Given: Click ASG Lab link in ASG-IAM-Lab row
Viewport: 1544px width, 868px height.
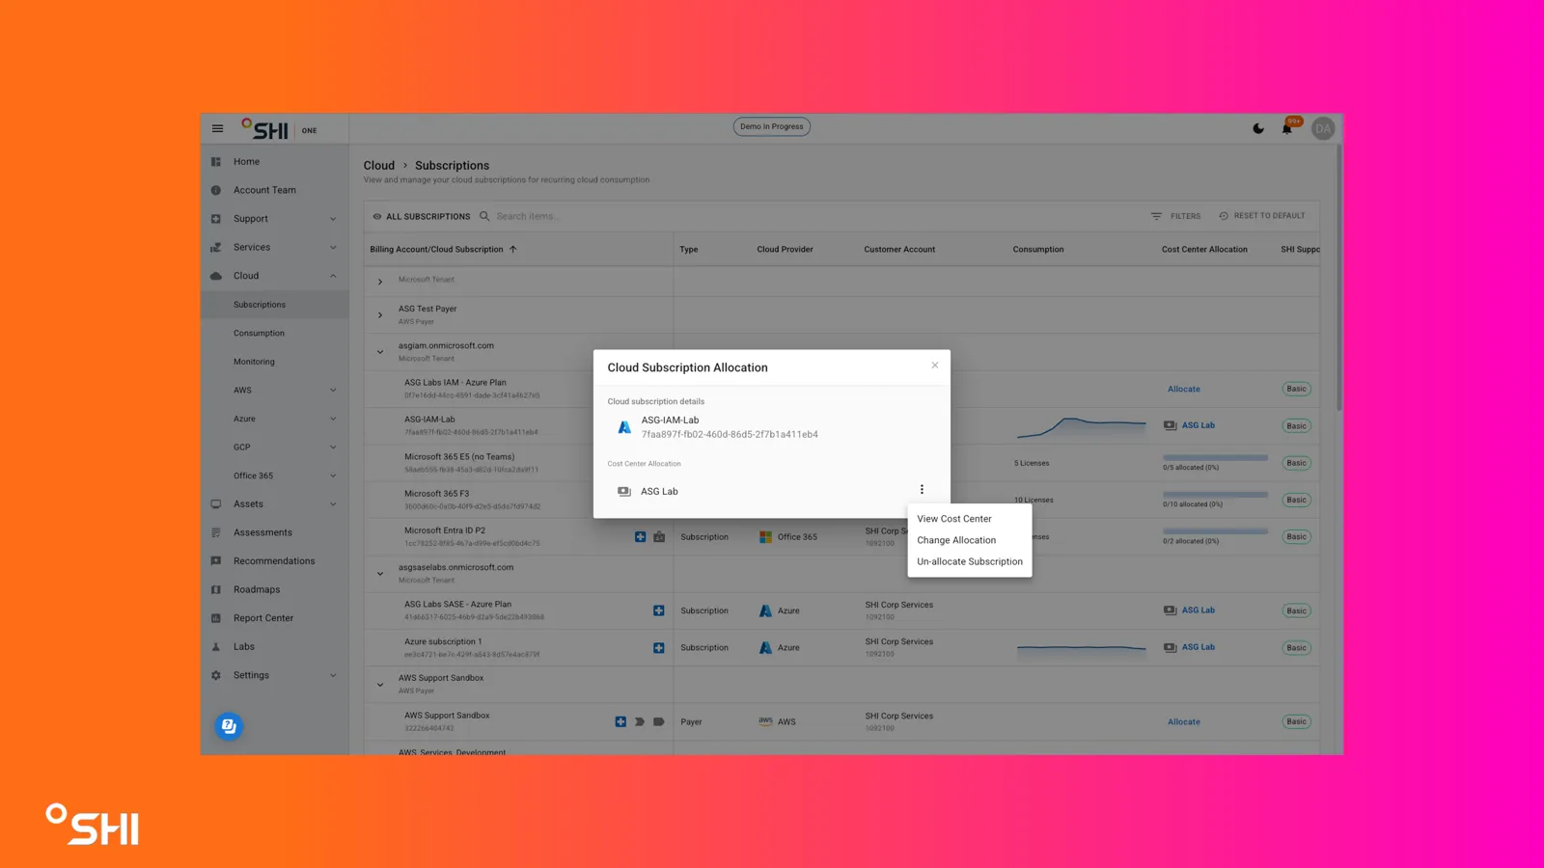Looking at the screenshot, I should 1199,425.
